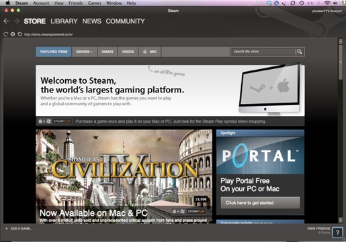Click the magnifier search icon
346x242 pixels.
tap(300, 52)
